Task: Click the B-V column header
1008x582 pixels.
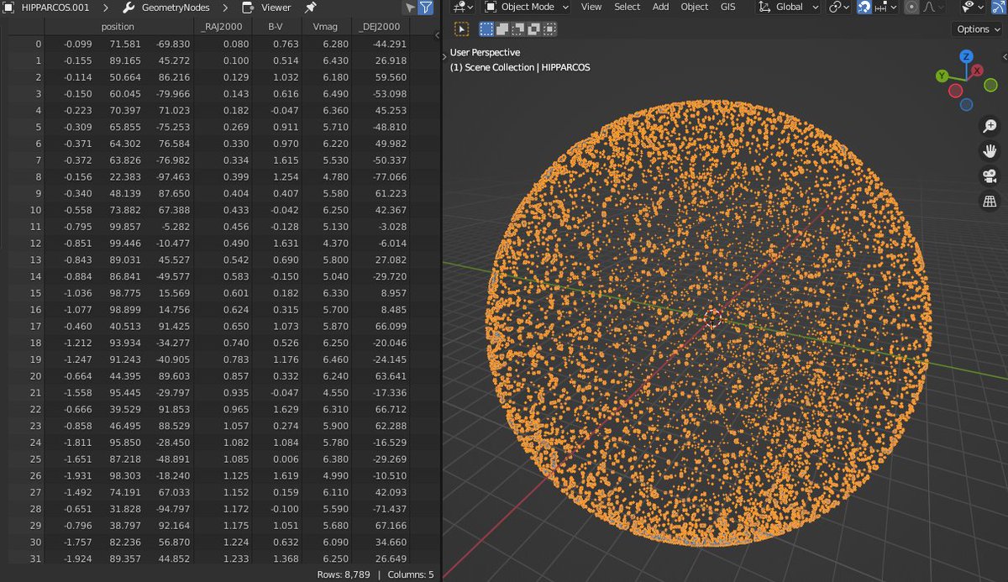Action: pos(276,27)
